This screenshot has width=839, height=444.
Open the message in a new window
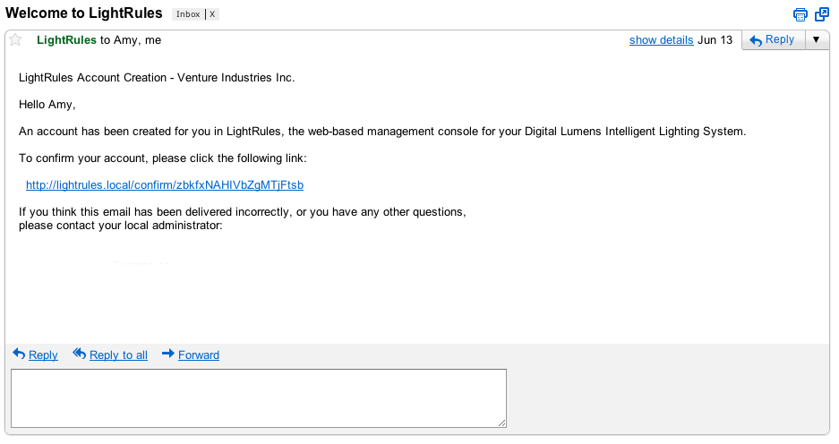click(822, 14)
